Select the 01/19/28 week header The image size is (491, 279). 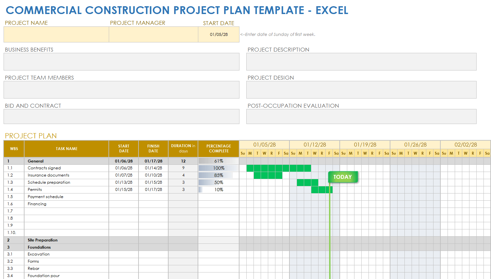[365, 145]
